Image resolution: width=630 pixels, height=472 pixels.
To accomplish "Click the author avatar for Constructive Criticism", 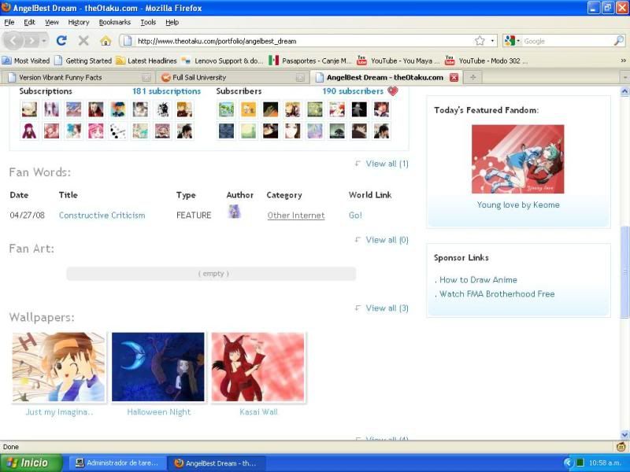I will 234,212.
